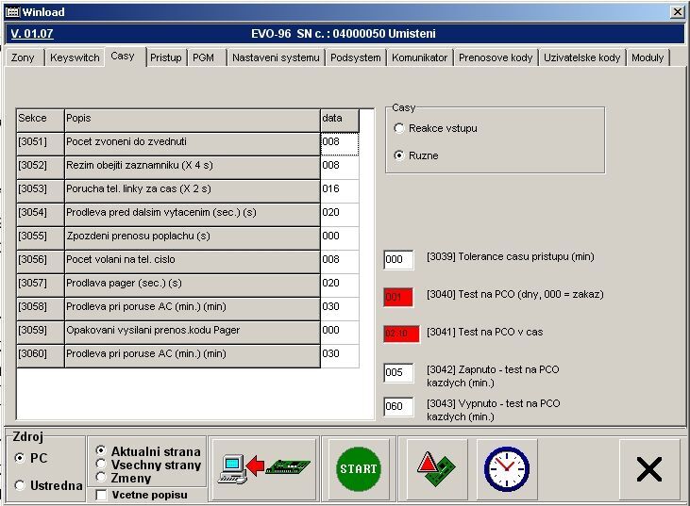Click the Winload title bar icon
Screen dimensions: 690x506
coord(11,11)
